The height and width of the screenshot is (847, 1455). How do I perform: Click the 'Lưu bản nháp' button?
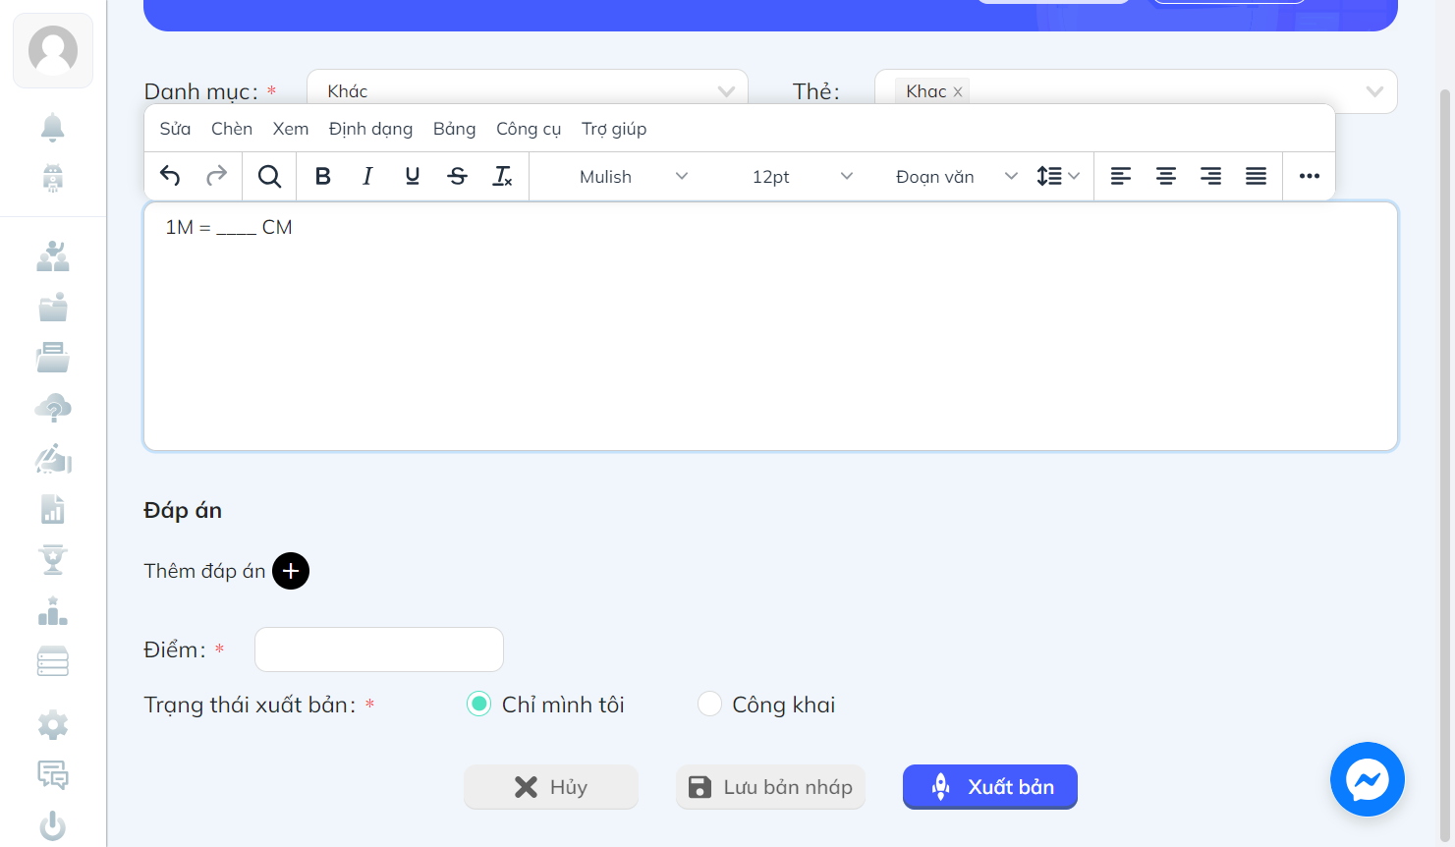(770, 787)
